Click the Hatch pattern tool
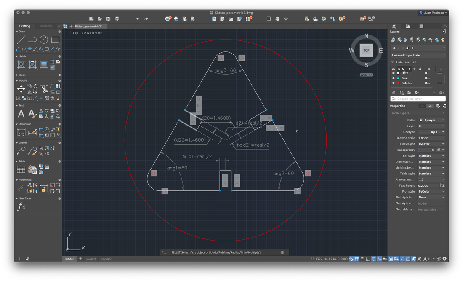This screenshot has width=463, height=281. 21,64
